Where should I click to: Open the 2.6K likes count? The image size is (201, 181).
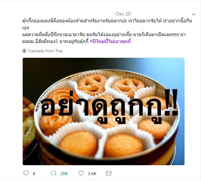tap(92, 173)
